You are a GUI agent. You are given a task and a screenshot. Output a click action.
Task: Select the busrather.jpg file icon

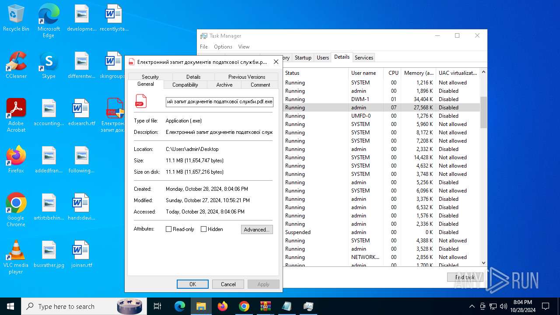[x=49, y=254]
